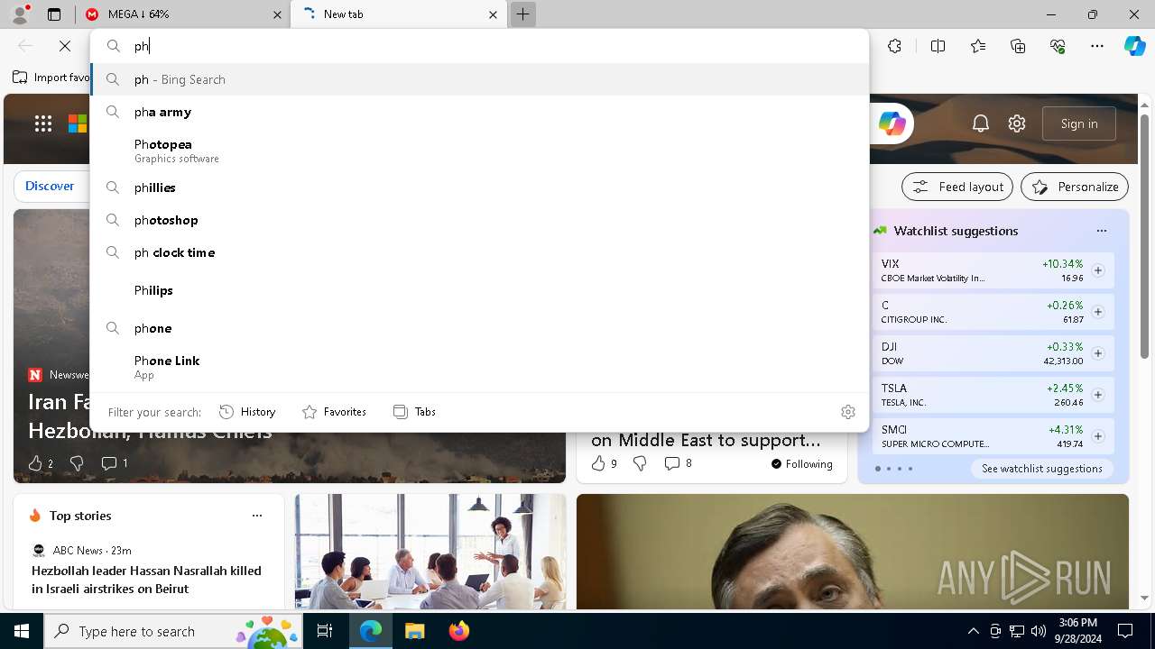This screenshot has width=1155, height=649.
Task: Open notifications bell icon
Action: (x=981, y=123)
